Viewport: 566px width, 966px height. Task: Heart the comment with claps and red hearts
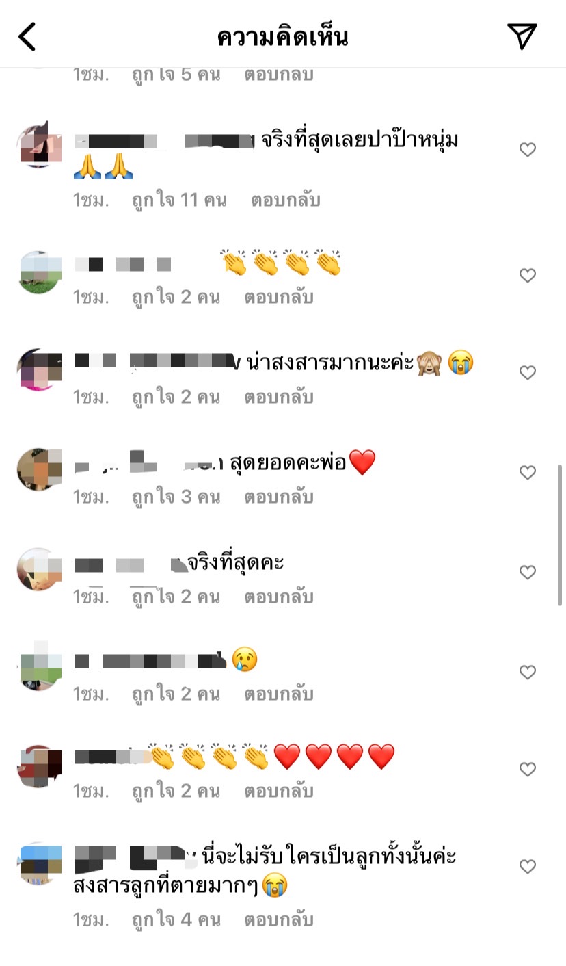point(527,769)
